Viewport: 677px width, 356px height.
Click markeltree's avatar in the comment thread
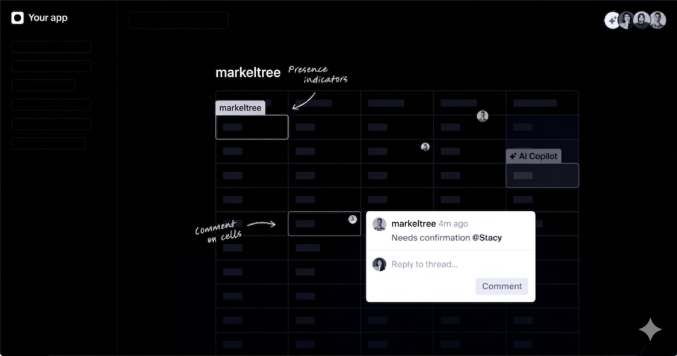[x=379, y=225]
